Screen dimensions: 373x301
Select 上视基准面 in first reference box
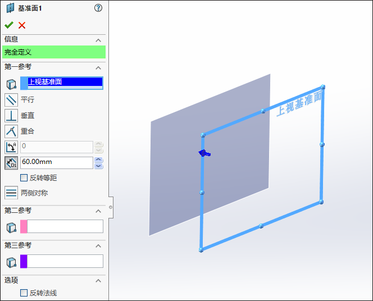65,82
